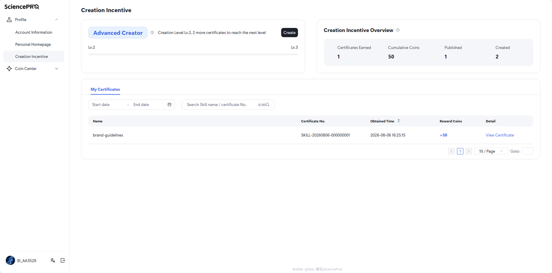Click the brand-guidelines certificate name
The height and width of the screenshot is (273, 552).
click(x=108, y=135)
